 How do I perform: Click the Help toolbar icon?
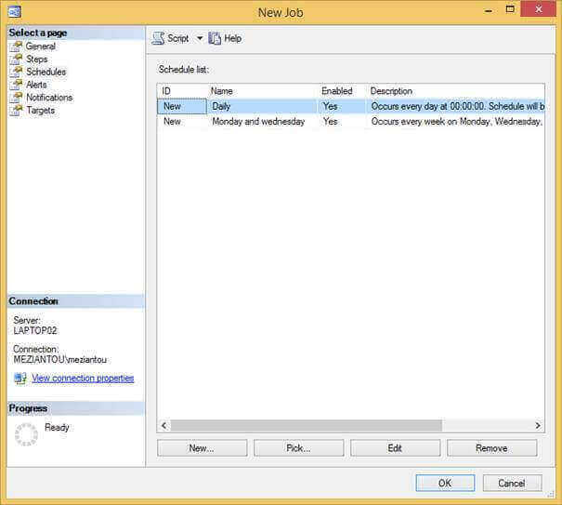[x=215, y=38]
